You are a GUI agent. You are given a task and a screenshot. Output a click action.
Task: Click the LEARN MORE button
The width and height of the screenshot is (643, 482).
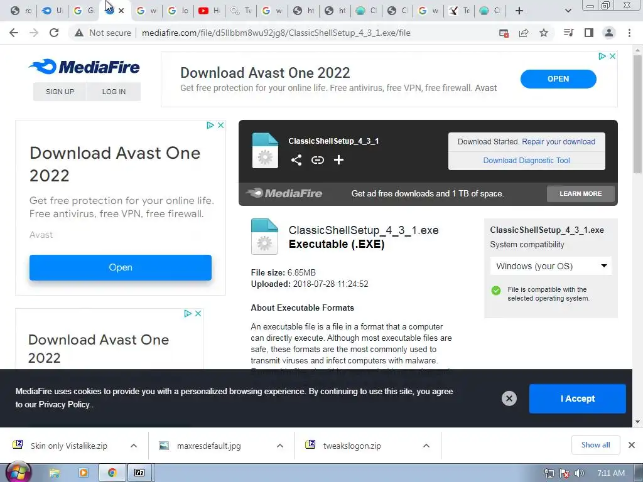[x=581, y=193]
